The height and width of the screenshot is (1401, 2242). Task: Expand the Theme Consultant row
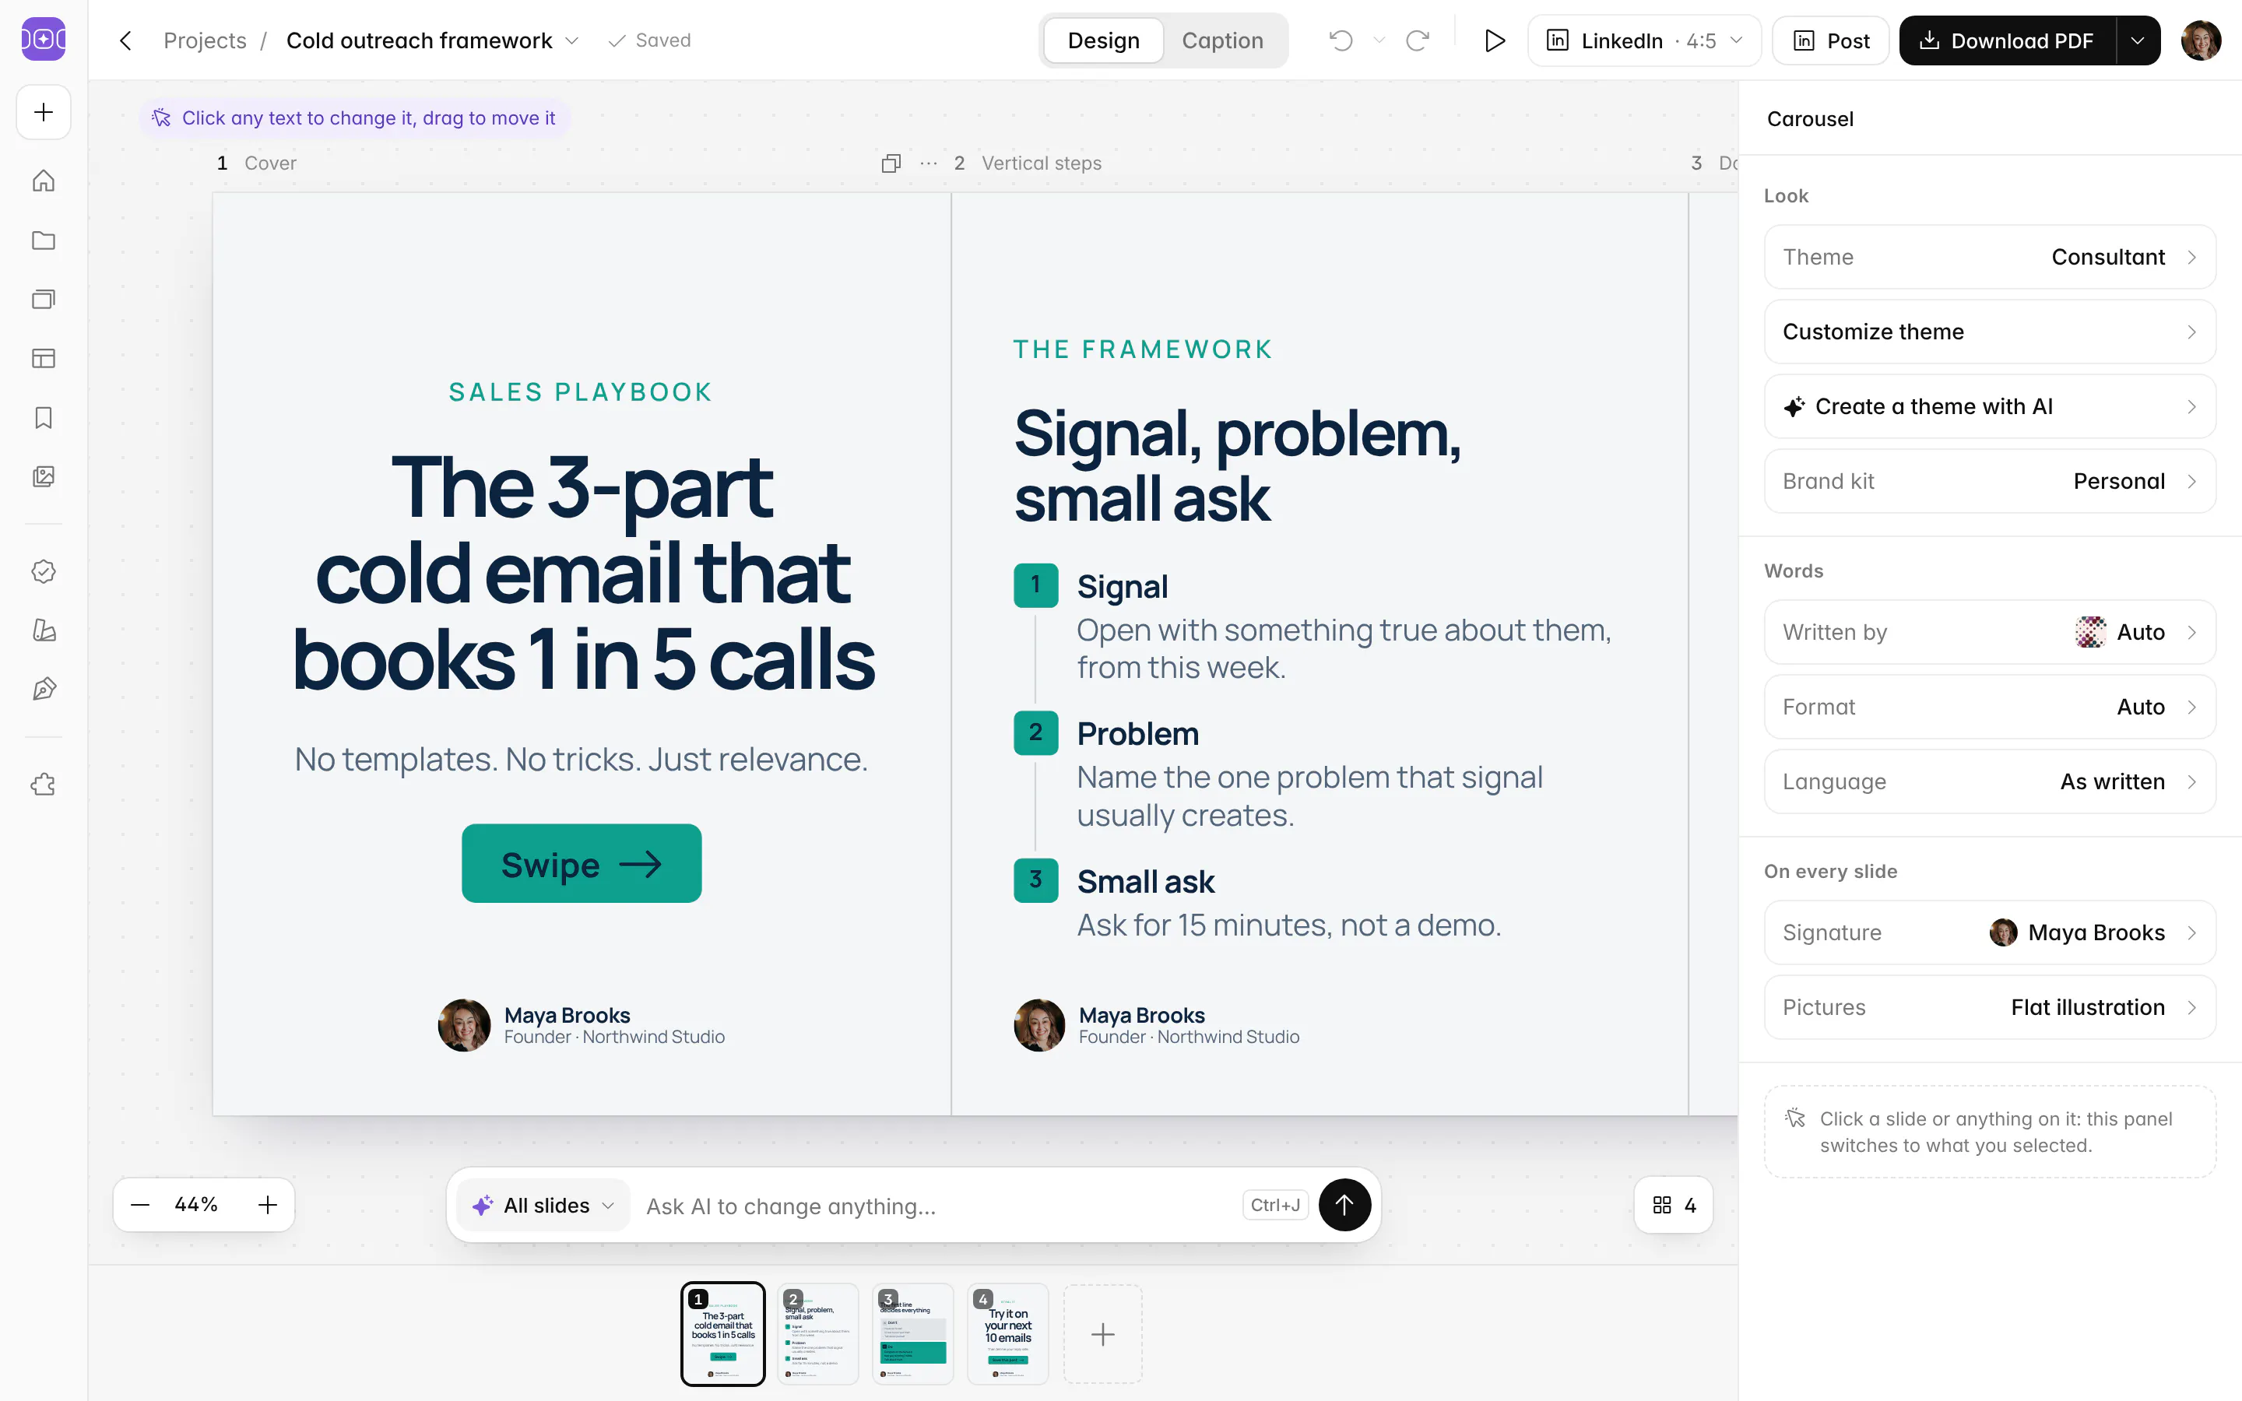(1989, 257)
